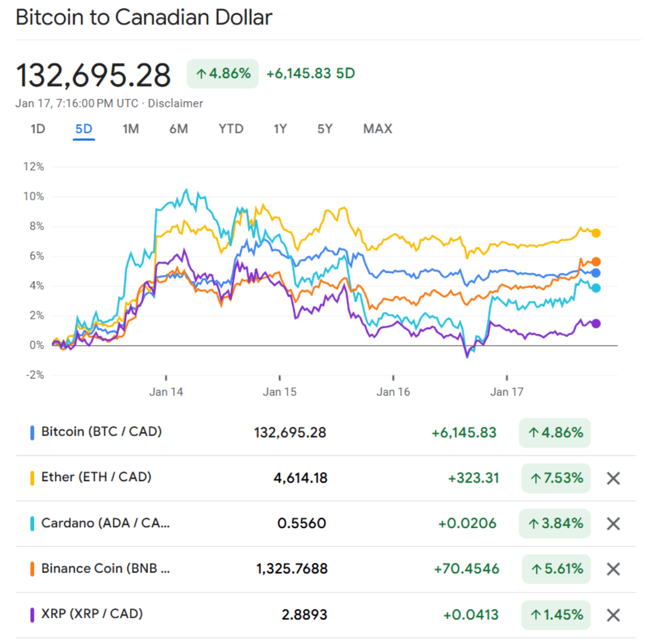This screenshot has width=658, height=644.
Task: Select the 1D time range tab
Action: tap(38, 129)
